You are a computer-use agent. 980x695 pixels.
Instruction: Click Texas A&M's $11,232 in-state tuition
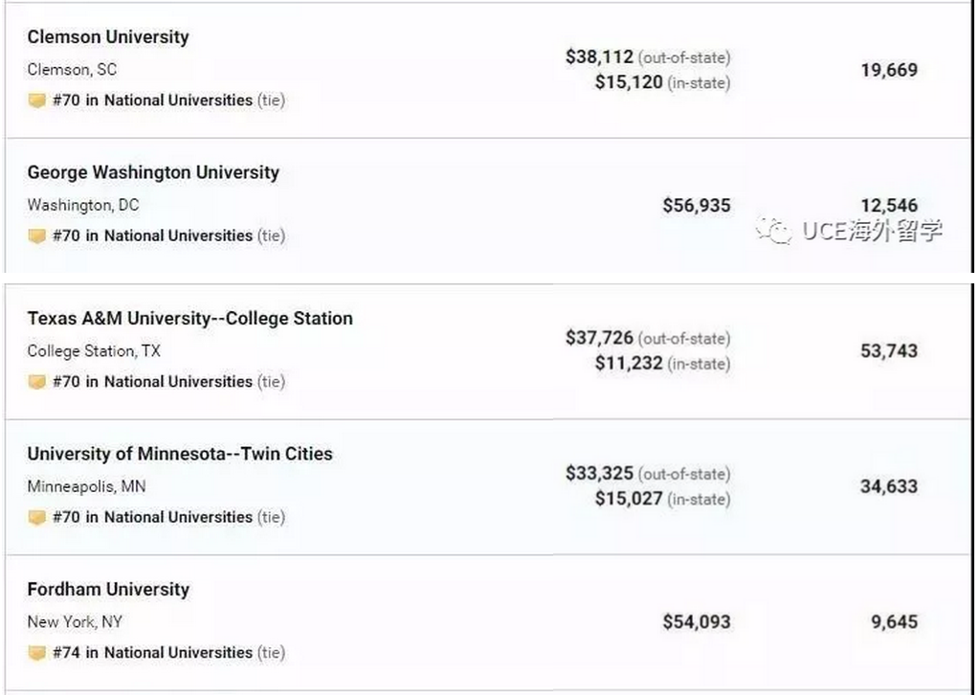(629, 364)
